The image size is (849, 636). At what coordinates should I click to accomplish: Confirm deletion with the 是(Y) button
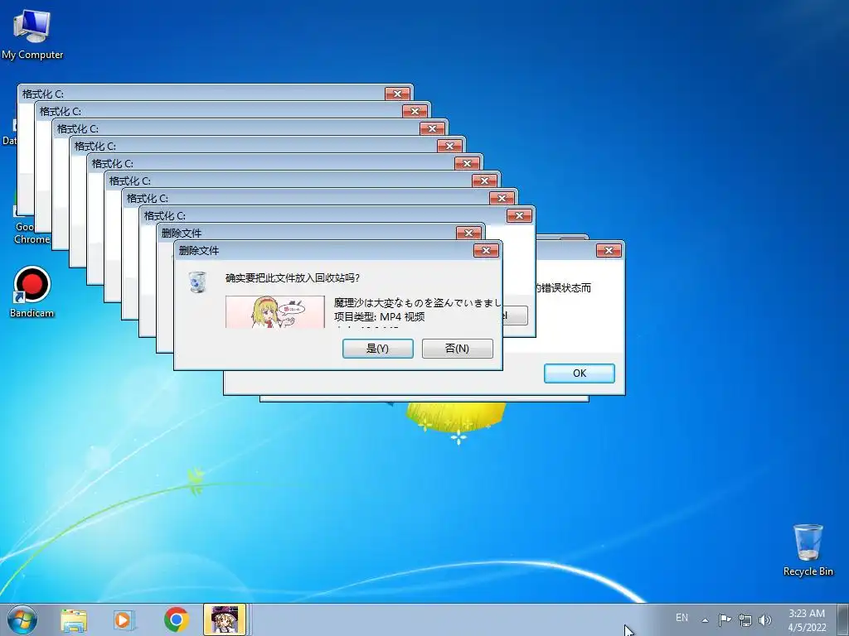378,349
